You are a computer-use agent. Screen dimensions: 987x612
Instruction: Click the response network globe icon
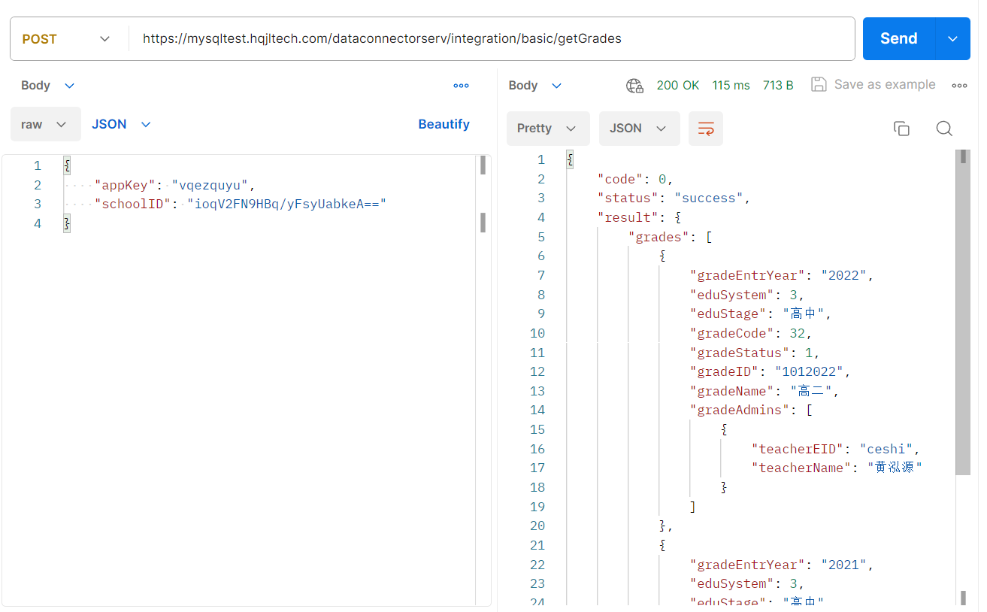click(634, 86)
